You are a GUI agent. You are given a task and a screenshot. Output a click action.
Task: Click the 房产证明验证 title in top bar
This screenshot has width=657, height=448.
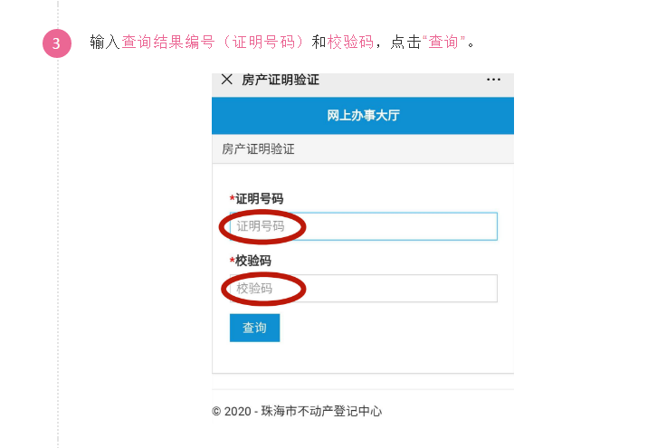[281, 80]
